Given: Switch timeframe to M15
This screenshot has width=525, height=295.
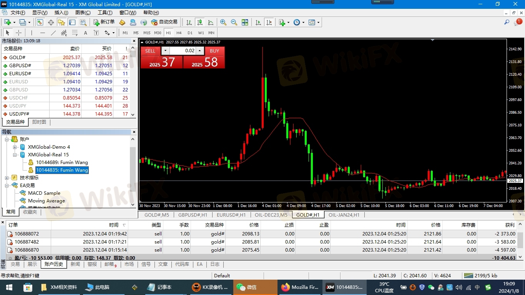Looking at the screenshot, I should tap(147, 33).
